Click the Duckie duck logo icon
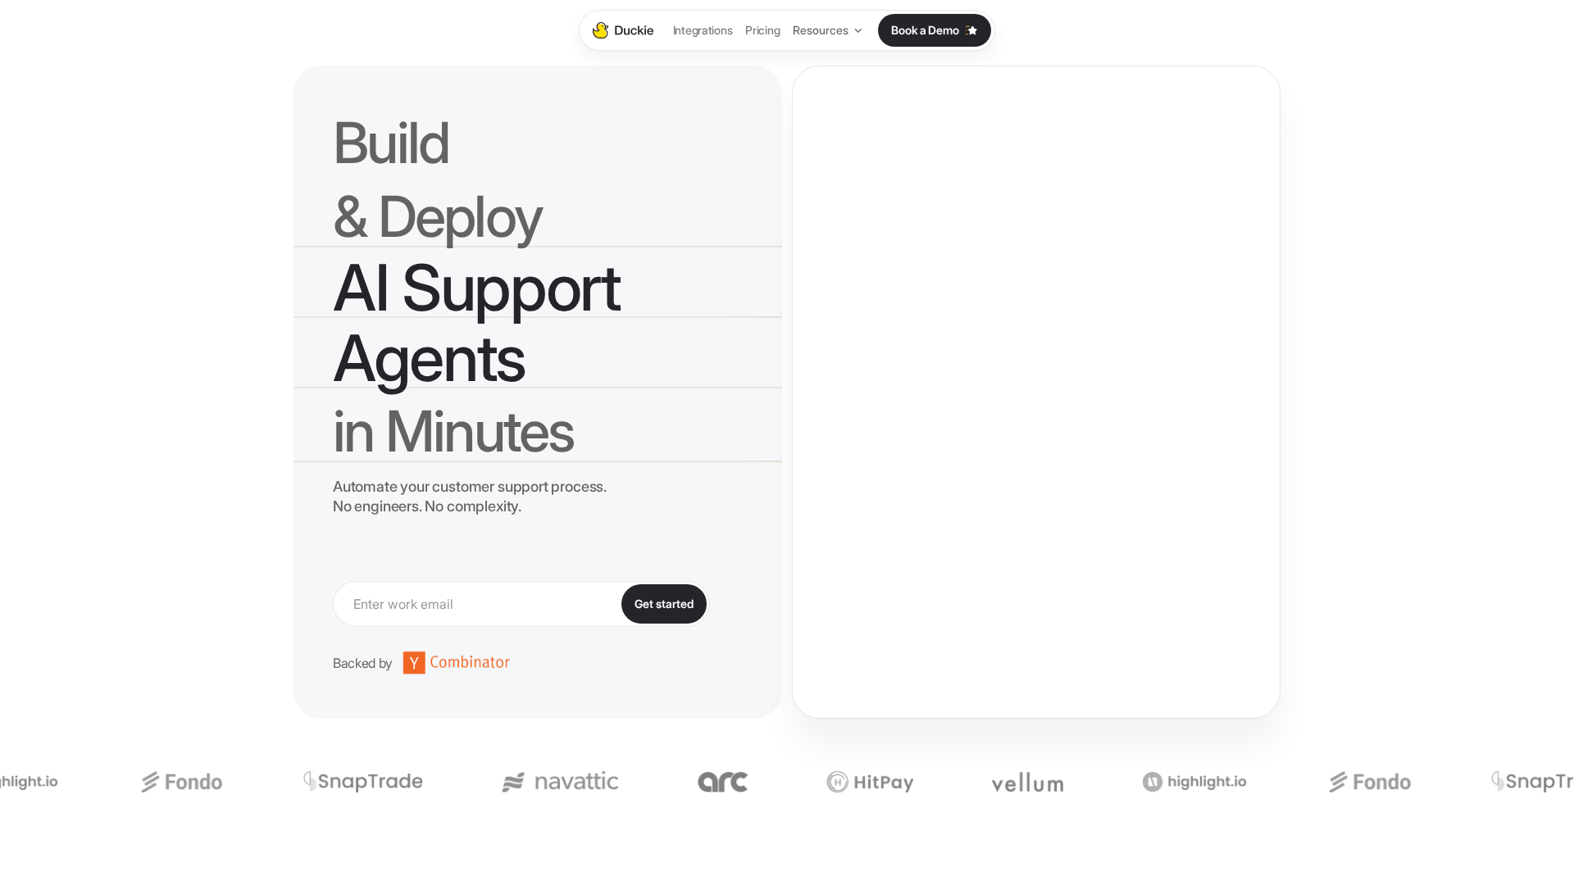The width and height of the screenshot is (1574, 885). coord(600,30)
